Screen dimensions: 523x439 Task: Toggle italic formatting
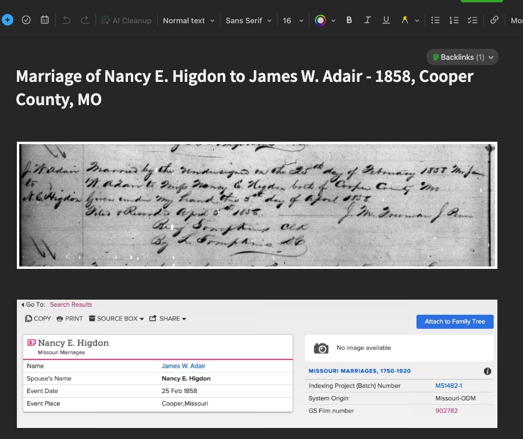click(x=367, y=20)
